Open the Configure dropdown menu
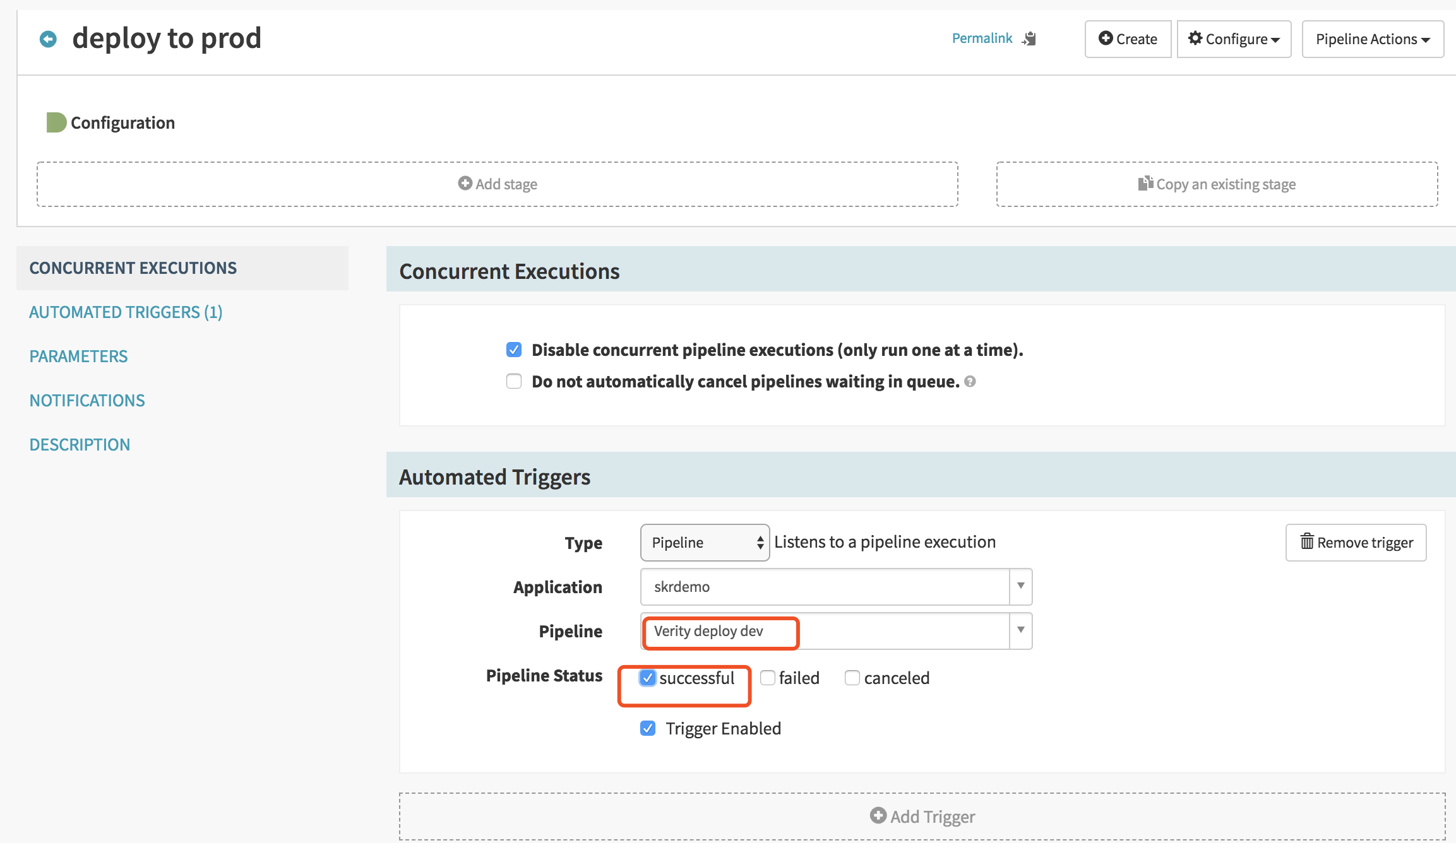This screenshot has height=843, width=1456. coord(1234,39)
